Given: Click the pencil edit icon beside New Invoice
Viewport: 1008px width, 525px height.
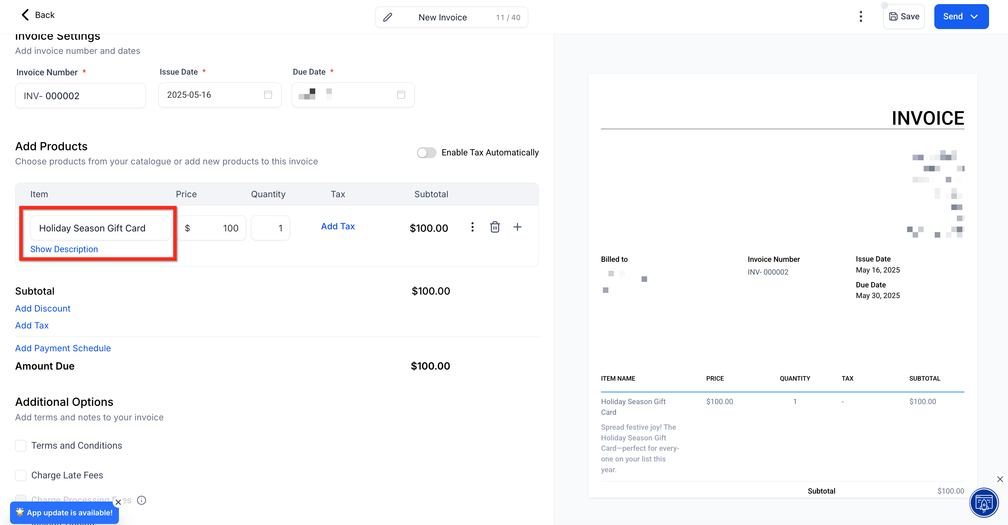Looking at the screenshot, I should coord(388,17).
